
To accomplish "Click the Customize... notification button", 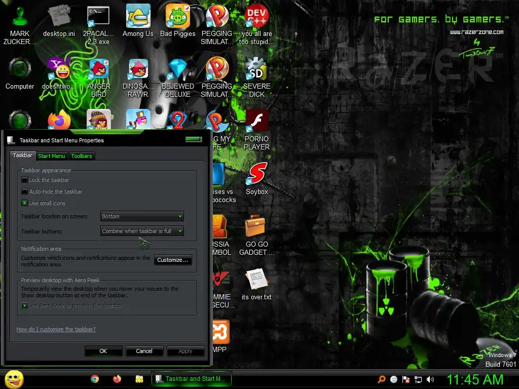I will pos(173,260).
